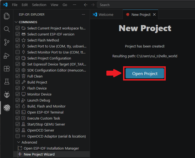Click the flame icon for Build, Flash and Monitor

coord(24,106)
